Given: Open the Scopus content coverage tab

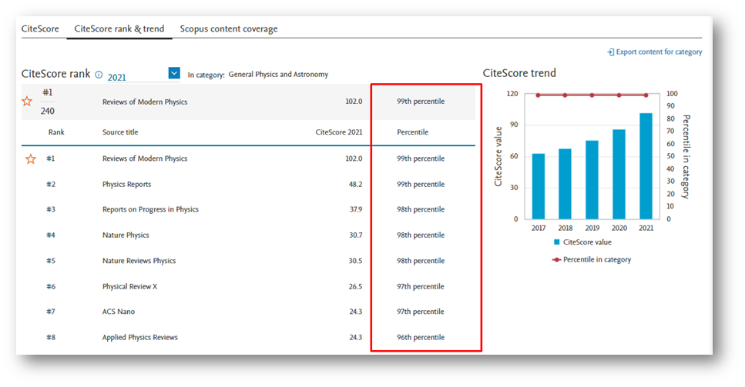Looking at the screenshot, I should (x=229, y=28).
